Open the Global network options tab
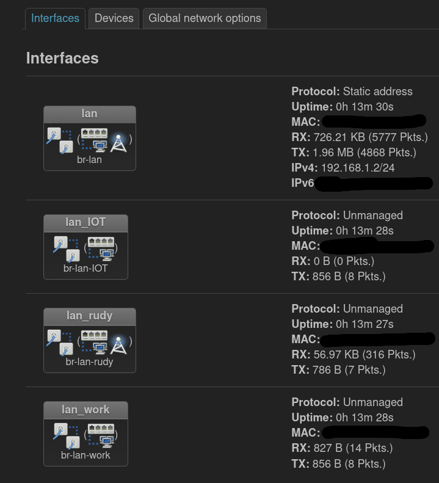This screenshot has width=439, height=483. coord(205,18)
